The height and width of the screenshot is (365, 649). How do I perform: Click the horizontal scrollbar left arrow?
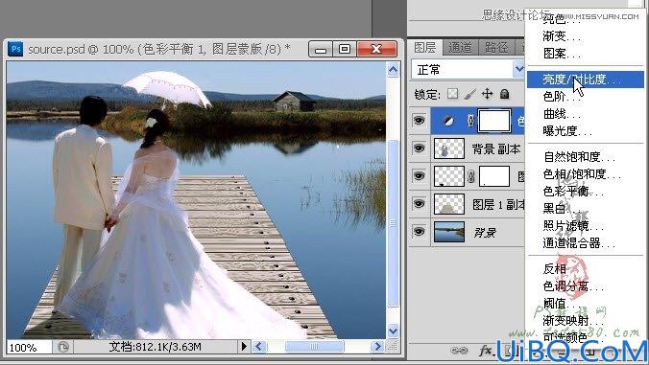tap(259, 346)
